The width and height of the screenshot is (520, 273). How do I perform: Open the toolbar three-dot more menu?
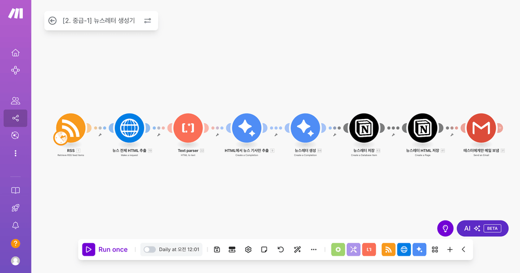314,250
